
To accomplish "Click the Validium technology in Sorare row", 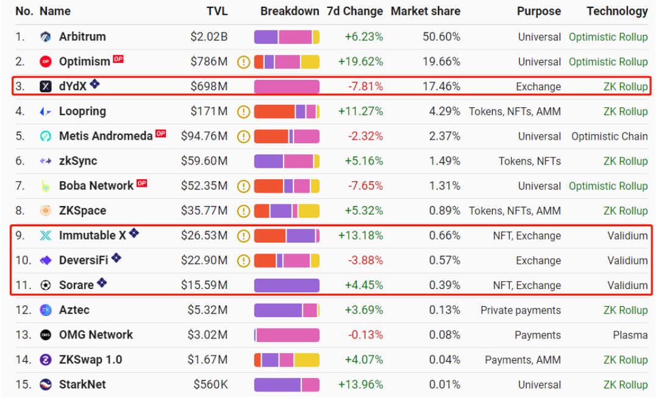I will tap(628, 285).
